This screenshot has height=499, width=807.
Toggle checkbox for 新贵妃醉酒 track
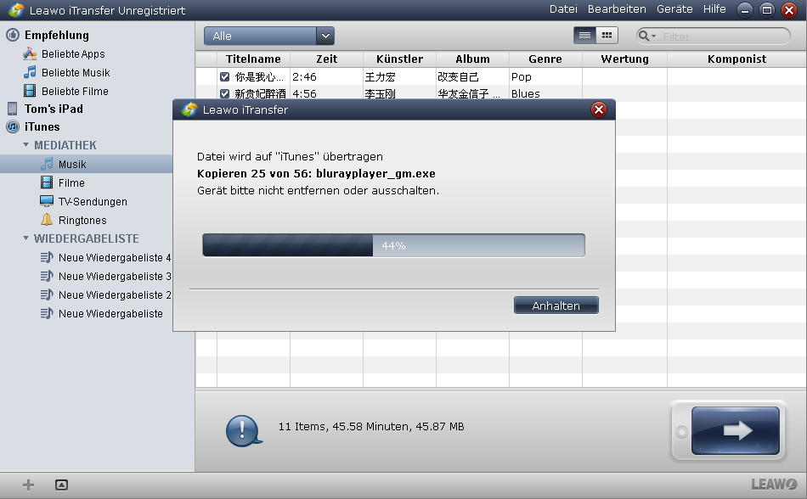[x=224, y=93]
